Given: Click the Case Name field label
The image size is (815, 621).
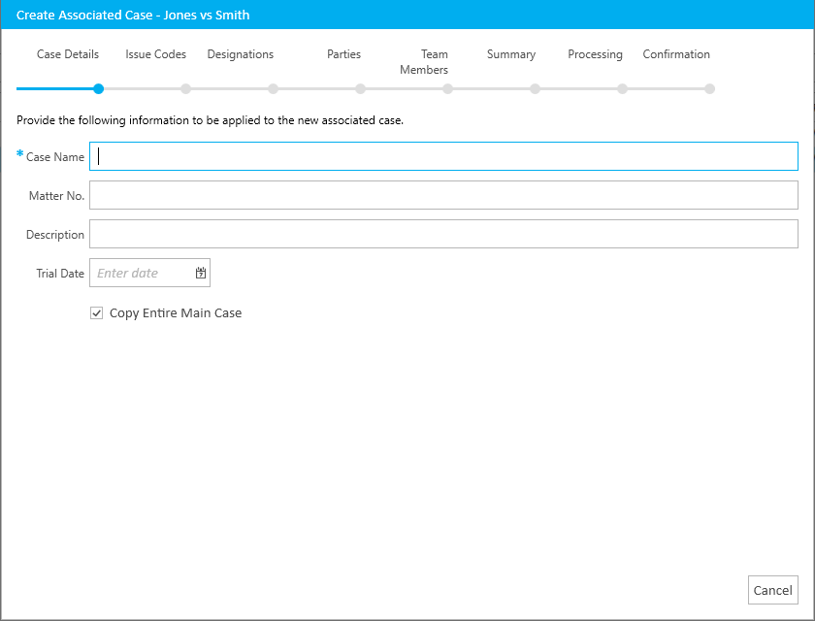Looking at the screenshot, I should click(55, 157).
